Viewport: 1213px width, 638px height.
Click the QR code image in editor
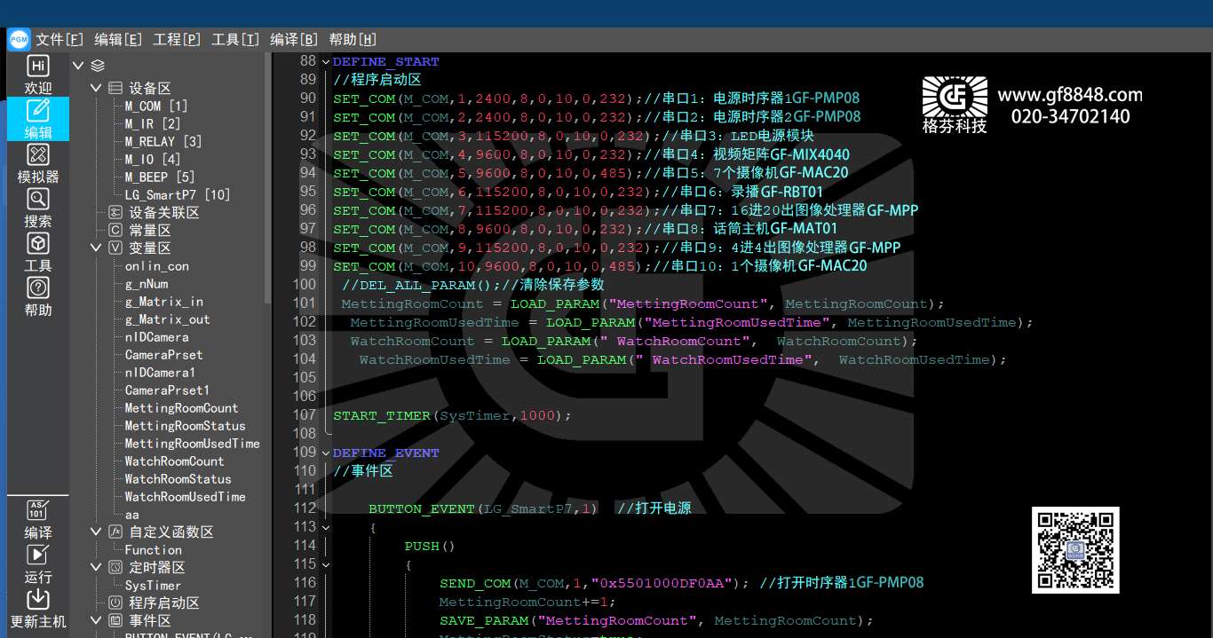pos(1075,550)
